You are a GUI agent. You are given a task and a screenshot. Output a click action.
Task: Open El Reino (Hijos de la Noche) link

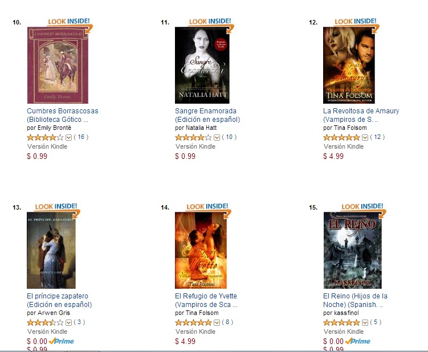355,300
